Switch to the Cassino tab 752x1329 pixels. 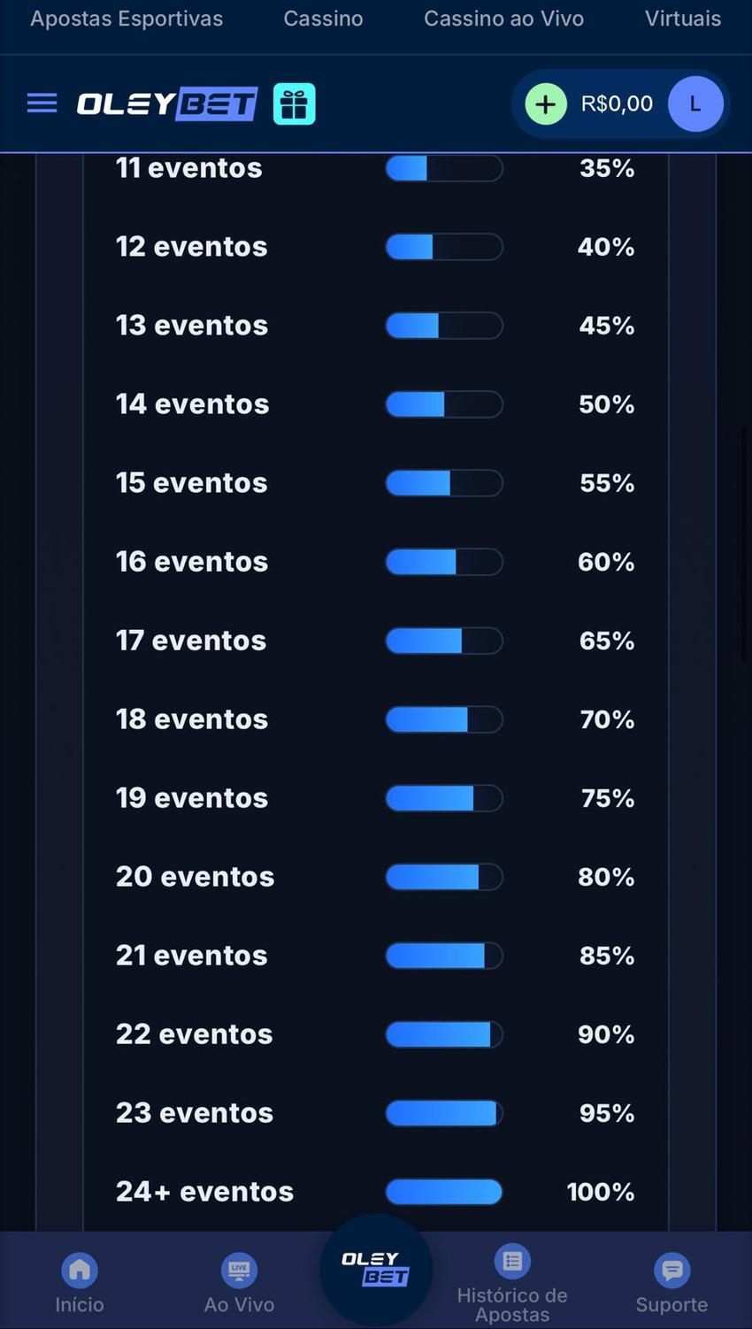tap(323, 19)
